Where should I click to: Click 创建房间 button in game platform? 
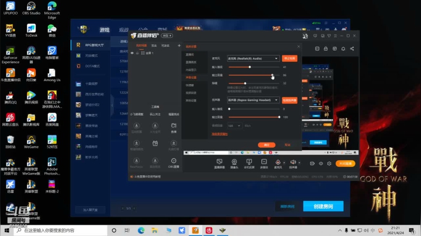click(x=323, y=206)
